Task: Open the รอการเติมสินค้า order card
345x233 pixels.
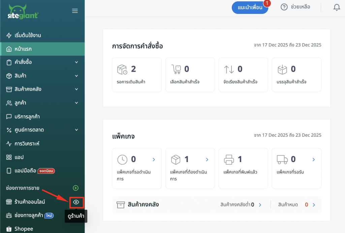Action: 137,75
